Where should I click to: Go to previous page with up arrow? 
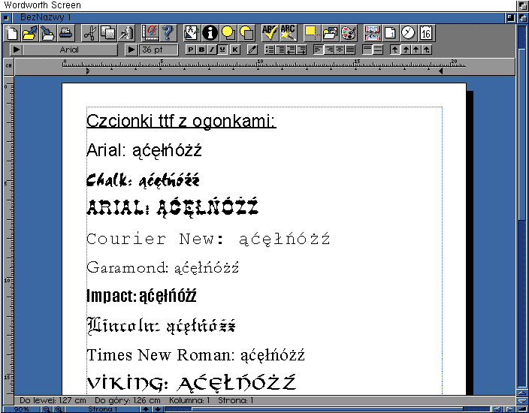pyautogui.click(x=146, y=409)
